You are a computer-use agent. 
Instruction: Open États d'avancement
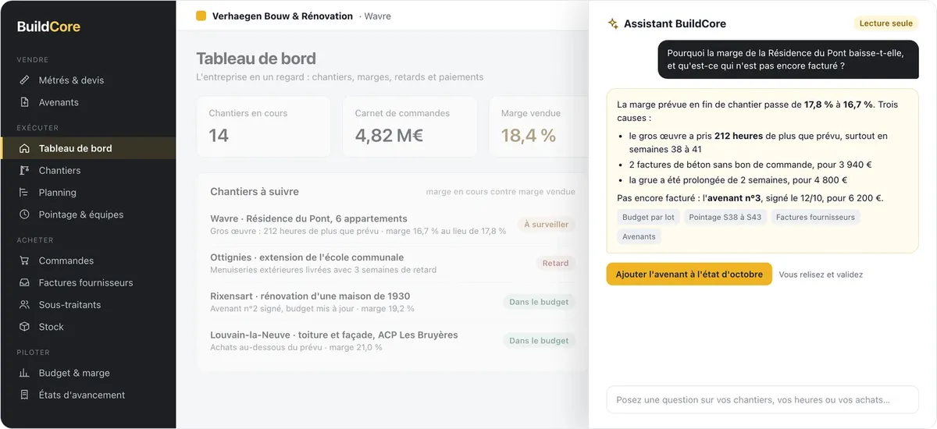88,395
